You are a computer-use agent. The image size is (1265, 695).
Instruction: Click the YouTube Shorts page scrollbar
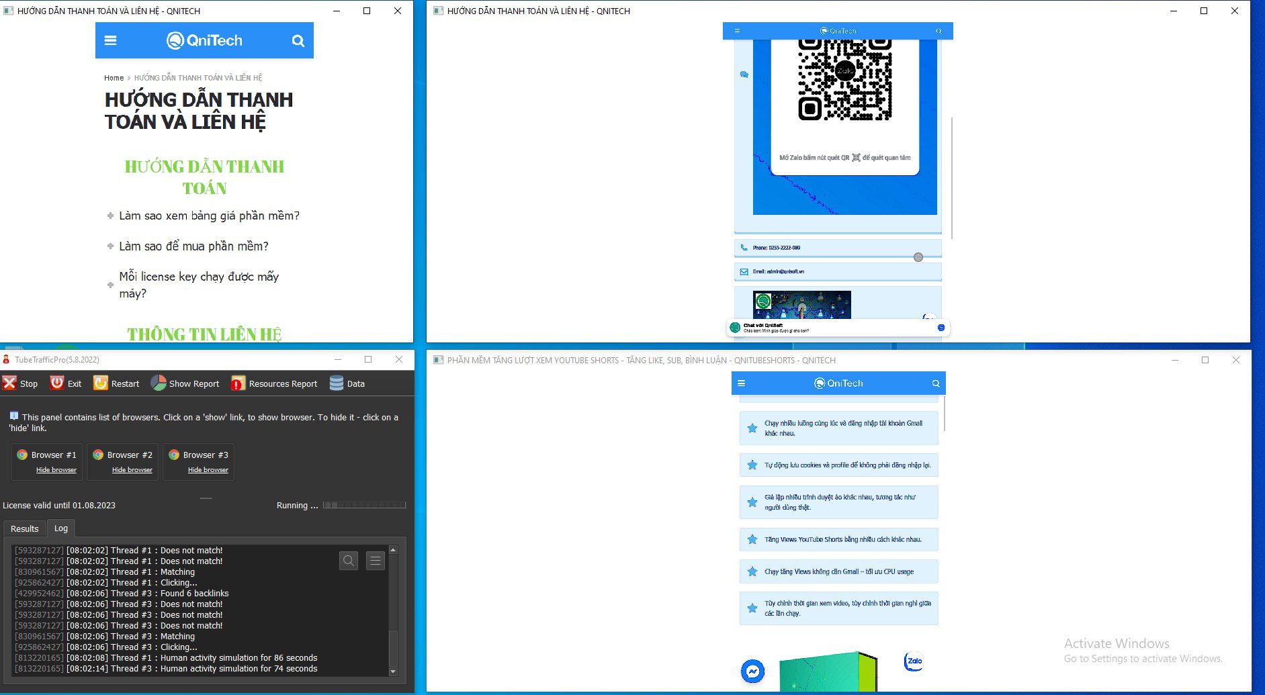[945, 413]
